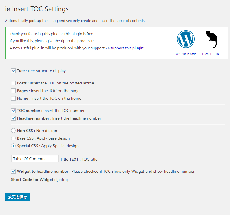Open the WP Plugin page link

pyautogui.click(x=186, y=54)
